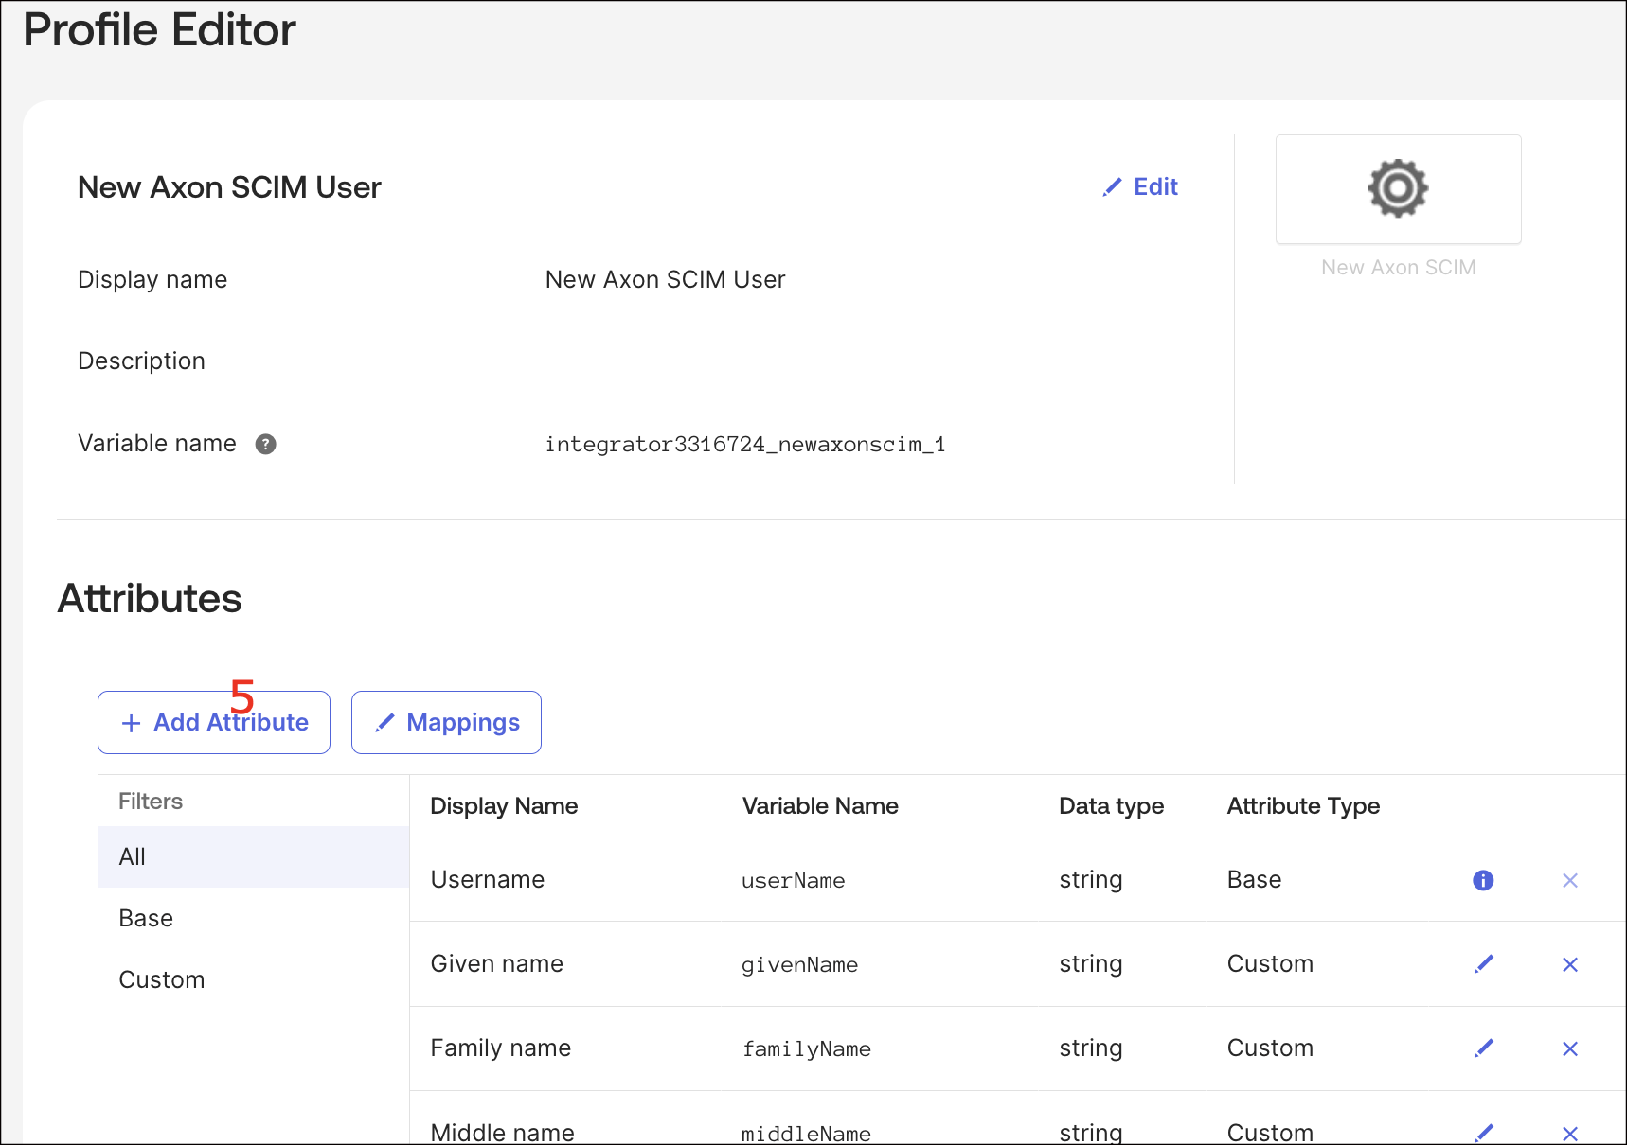Open the Mappings editor
Image resolution: width=1627 pixels, height=1145 pixels.
click(446, 722)
